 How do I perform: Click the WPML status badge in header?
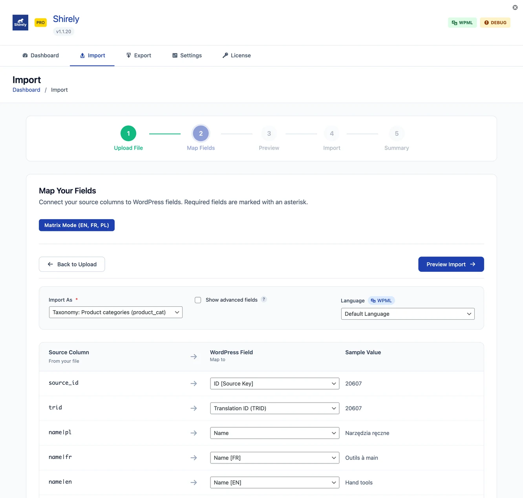[462, 23]
